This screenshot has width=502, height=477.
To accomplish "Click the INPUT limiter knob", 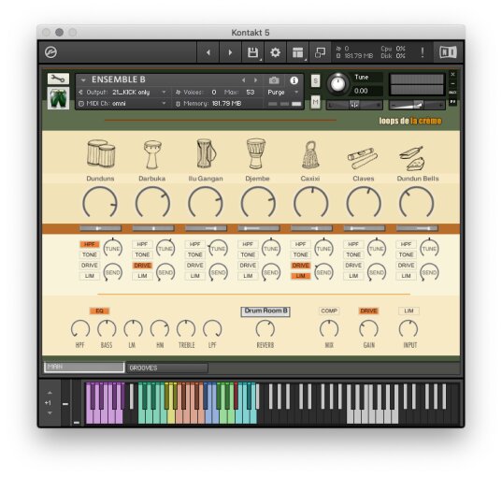I will click(x=409, y=329).
